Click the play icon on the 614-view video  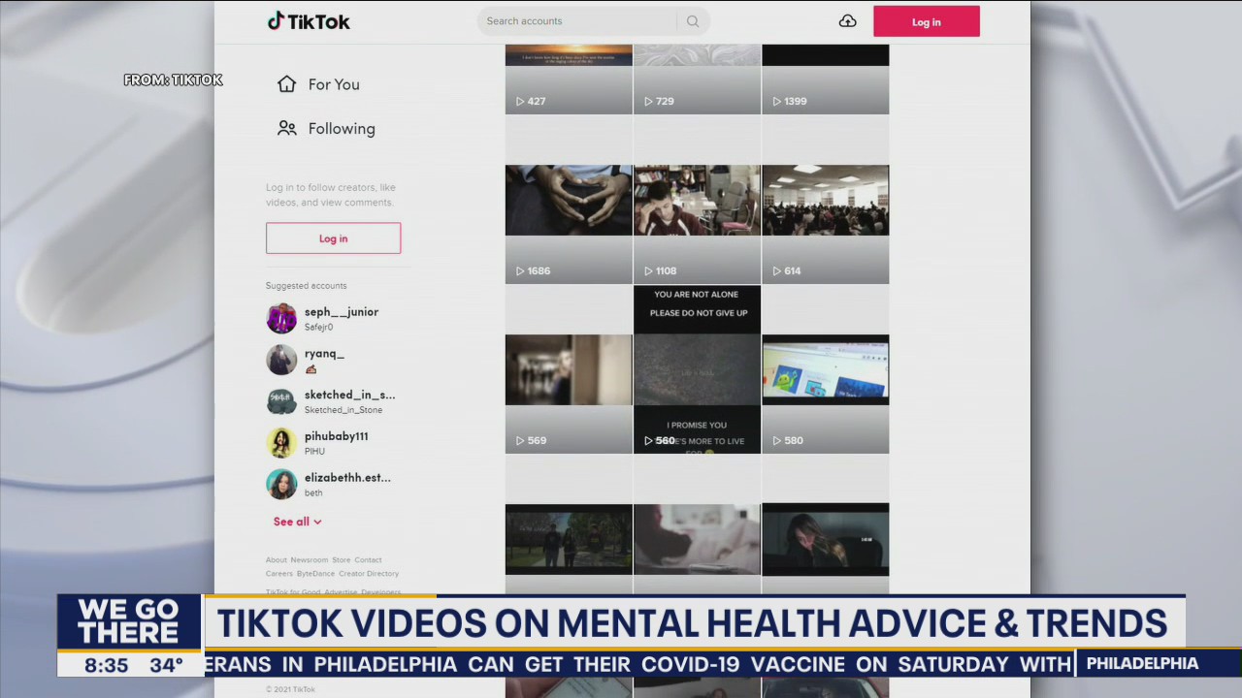tap(776, 270)
